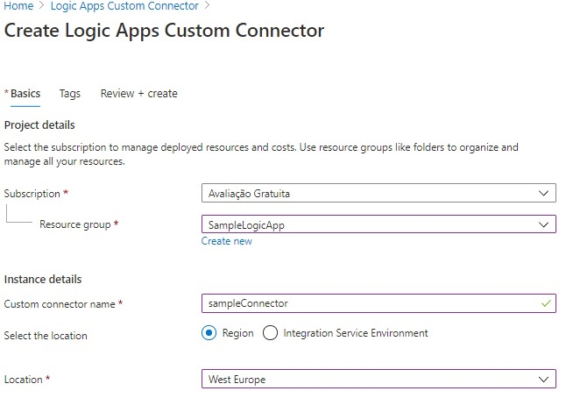Image resolution: width=566 pixels, height=398 pixels.
Task: Open the Review + create tab
Action: click(139, 94)
